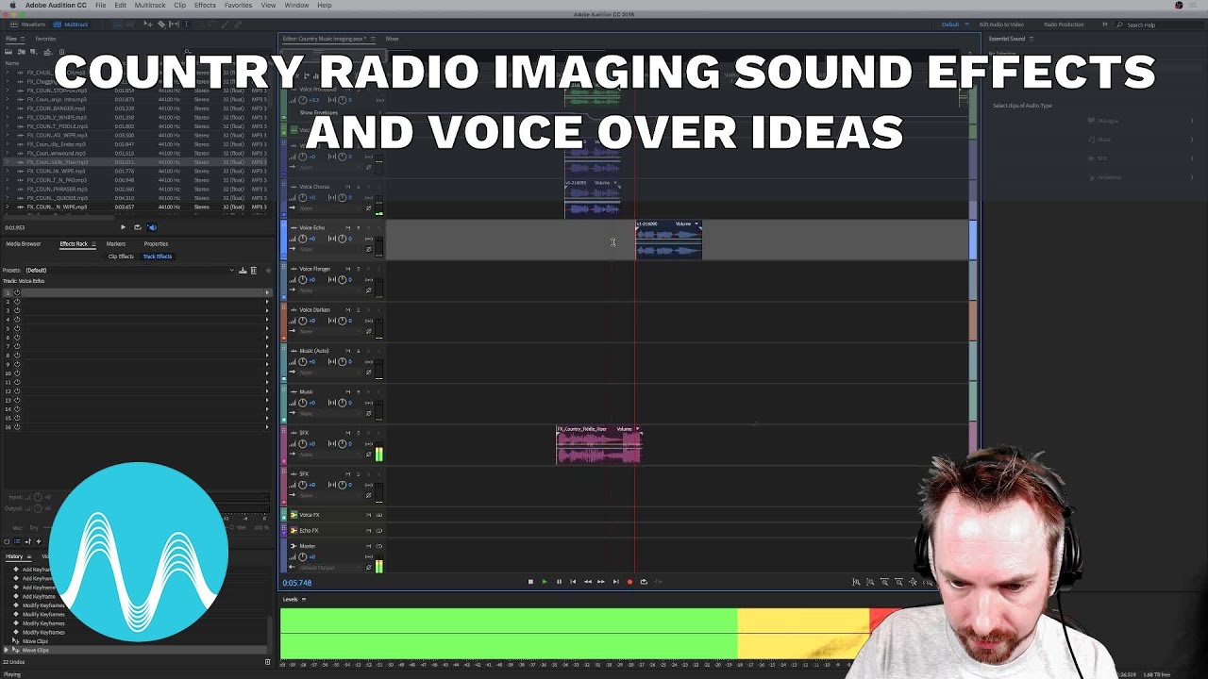
Task: Select the Radio Production workspace
Action: pos(1064,25)
